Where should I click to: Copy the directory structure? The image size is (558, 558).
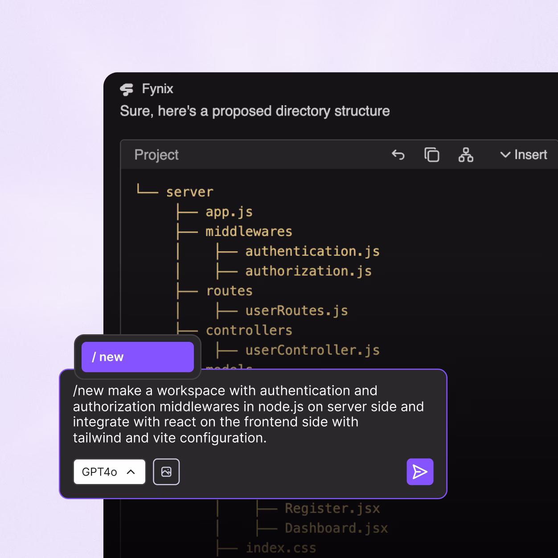[x=431, y=155]
